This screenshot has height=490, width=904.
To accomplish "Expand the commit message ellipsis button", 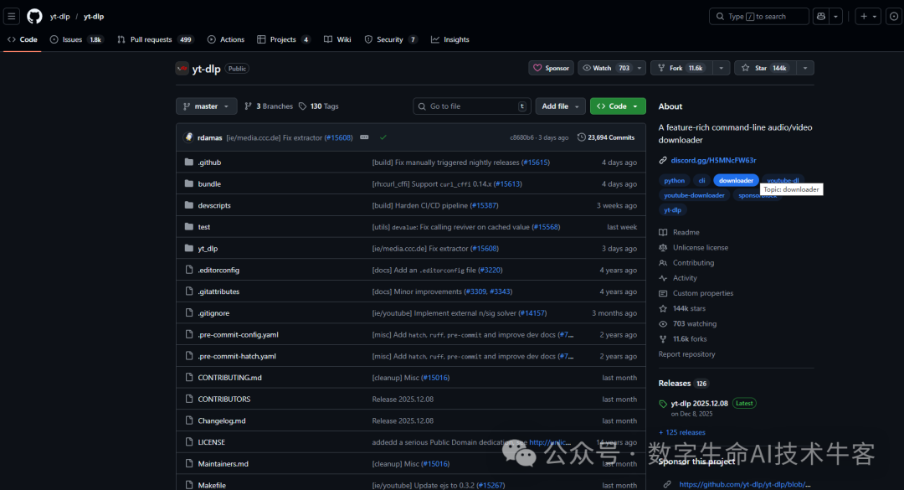I will (x=364, y=137).
